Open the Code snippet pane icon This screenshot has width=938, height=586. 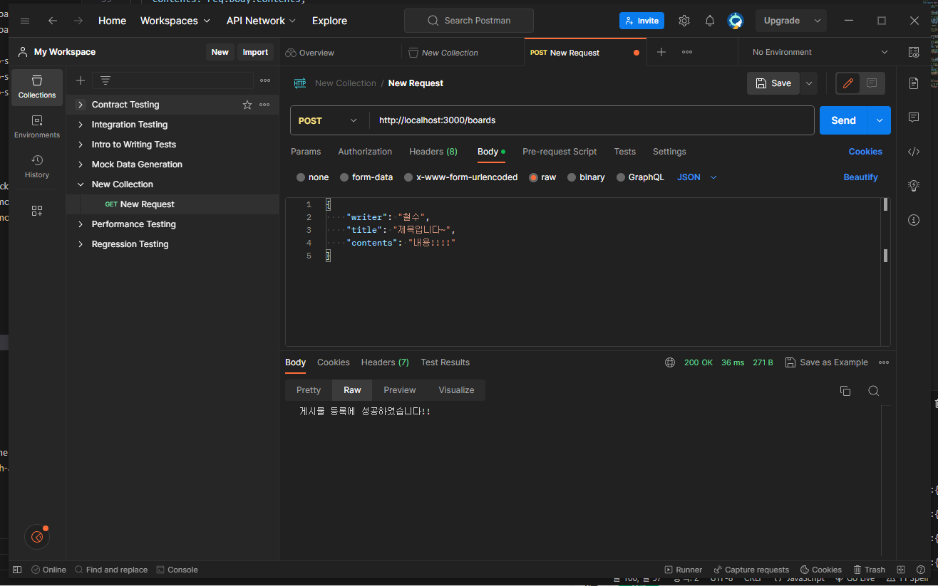[x=914, y=151]
